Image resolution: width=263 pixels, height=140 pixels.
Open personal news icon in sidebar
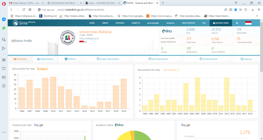coord(4,77)
